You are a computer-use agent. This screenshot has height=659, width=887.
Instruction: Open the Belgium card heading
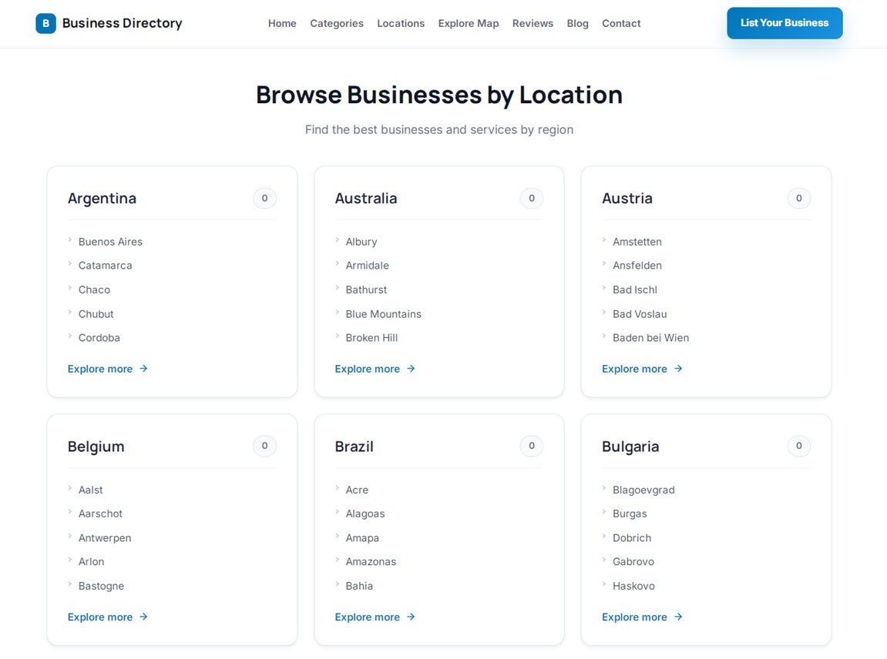[96, 447]
